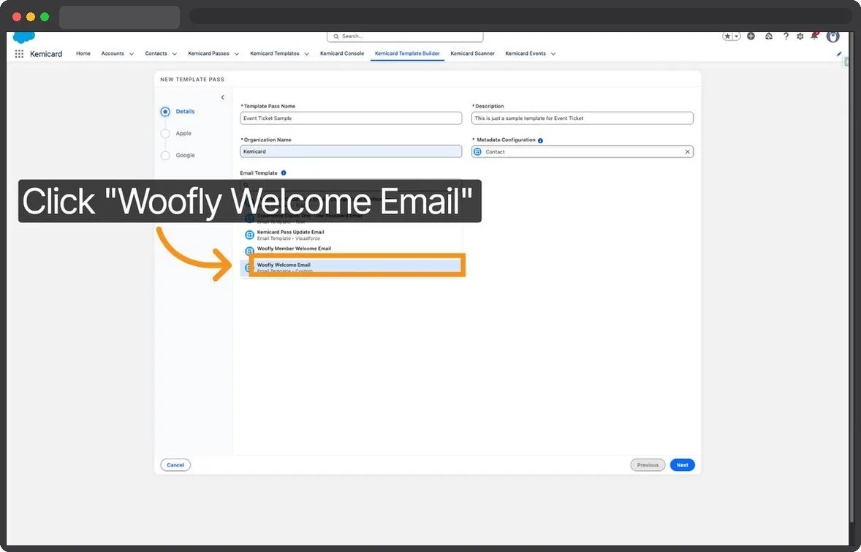Click the pencil icon to edit navigation

[x=839, y=54]
